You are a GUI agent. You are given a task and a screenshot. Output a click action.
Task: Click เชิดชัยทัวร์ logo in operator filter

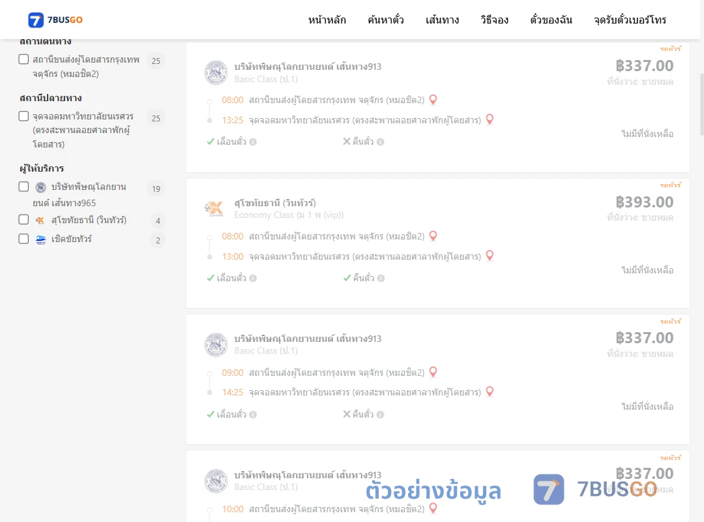click(x=41, y=239)
